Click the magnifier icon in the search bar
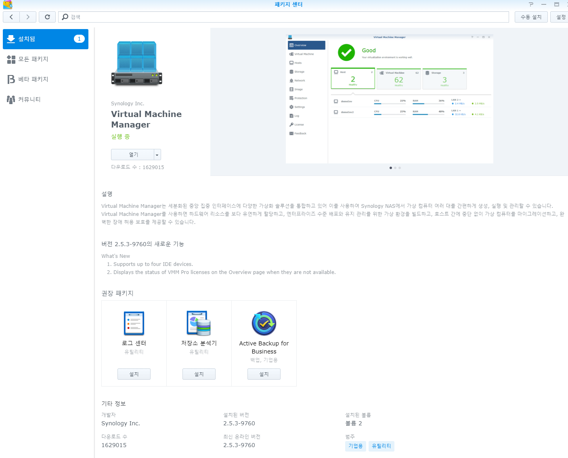The image size is (568, 458). 65,17
